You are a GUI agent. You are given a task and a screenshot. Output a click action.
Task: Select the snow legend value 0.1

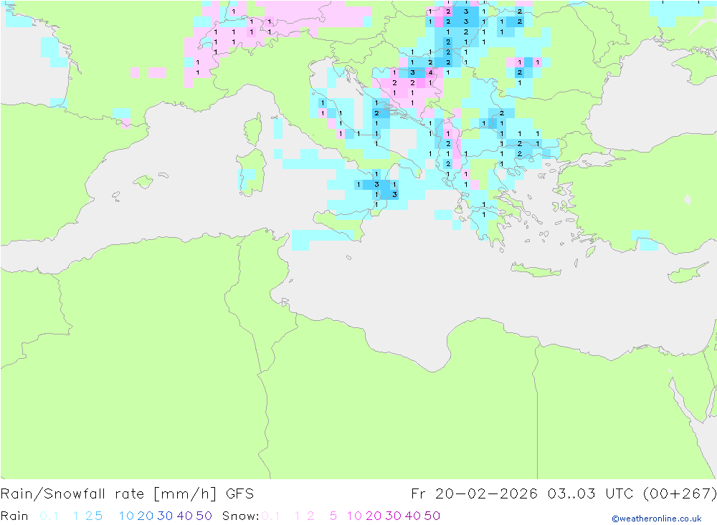point(271,516)
